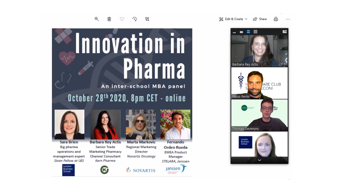
Task: Click Marta Markovic's portrait on the poster
Action: click(141, 124)
